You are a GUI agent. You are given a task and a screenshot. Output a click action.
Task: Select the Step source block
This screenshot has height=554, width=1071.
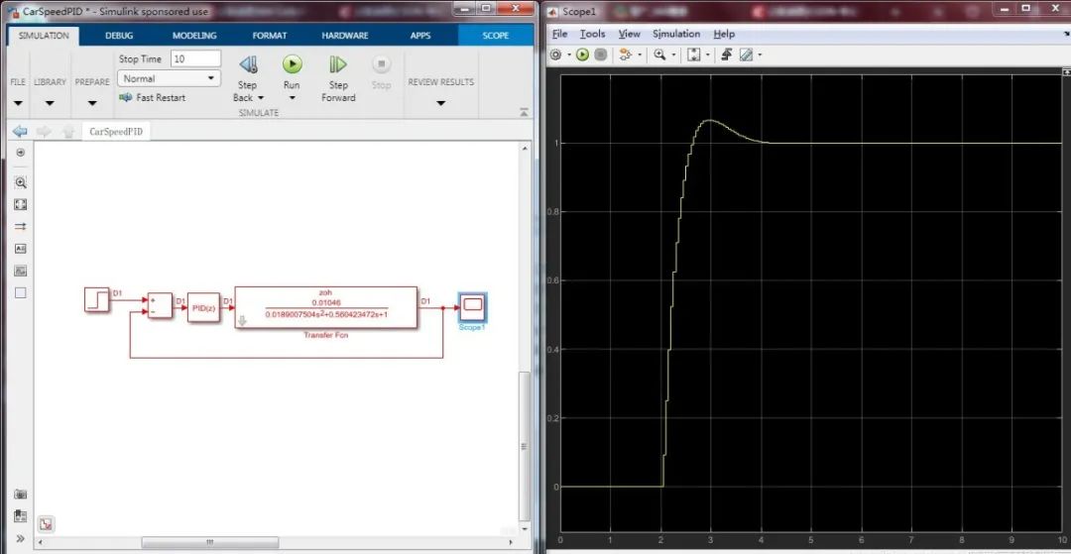click(x=97, y=299)
